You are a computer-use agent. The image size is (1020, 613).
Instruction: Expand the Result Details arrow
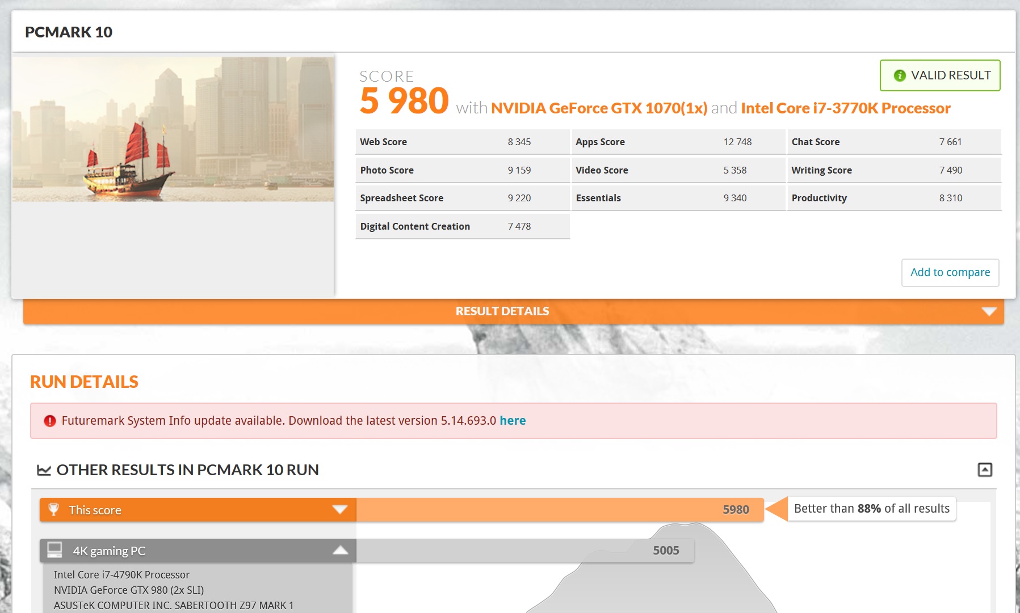tap(989, 311)
